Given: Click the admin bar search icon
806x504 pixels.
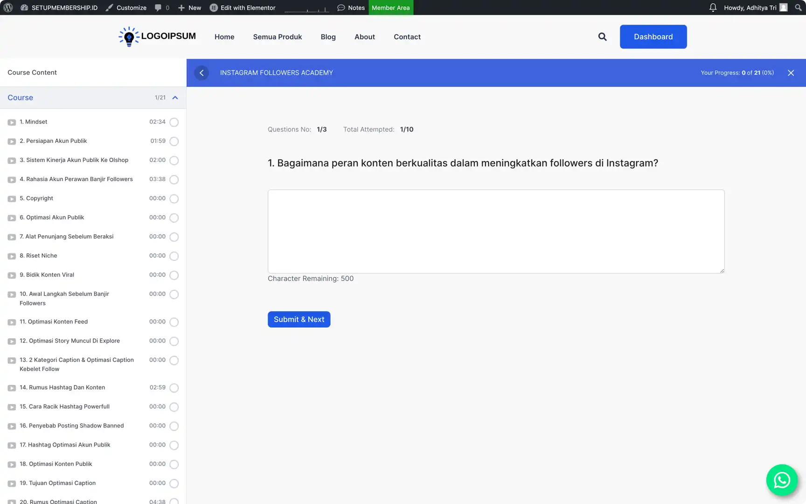Looking at the screenshot, I should pyautogui.click(x=798, y=7).
